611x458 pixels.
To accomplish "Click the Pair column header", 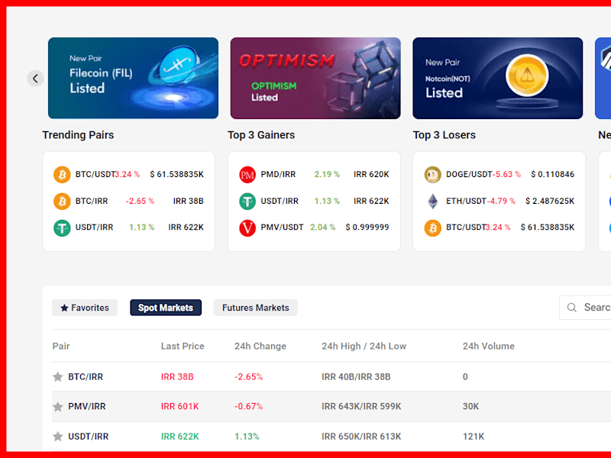I will (x=61, y=346).
